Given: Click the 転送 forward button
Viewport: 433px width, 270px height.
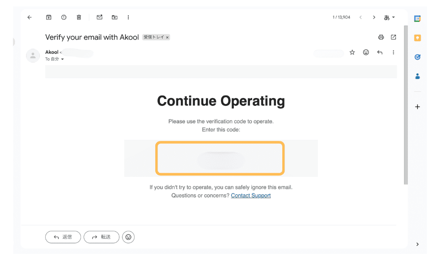Looking at the screenshot, I should (101, 237).
